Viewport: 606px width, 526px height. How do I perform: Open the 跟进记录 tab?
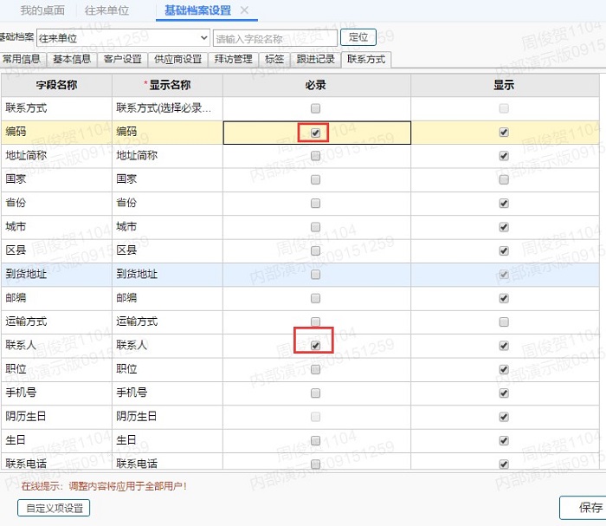(x=316, y=60)
